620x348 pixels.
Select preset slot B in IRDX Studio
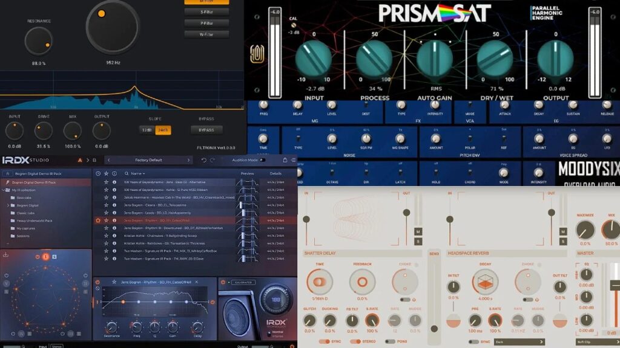coord(94,160)
